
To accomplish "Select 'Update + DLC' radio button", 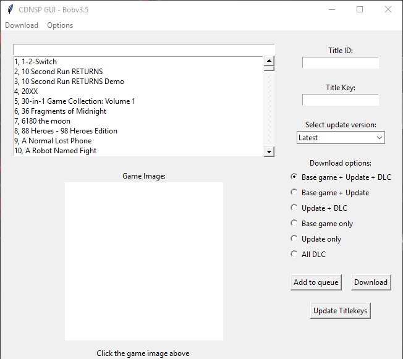I will tap(319, 208).
